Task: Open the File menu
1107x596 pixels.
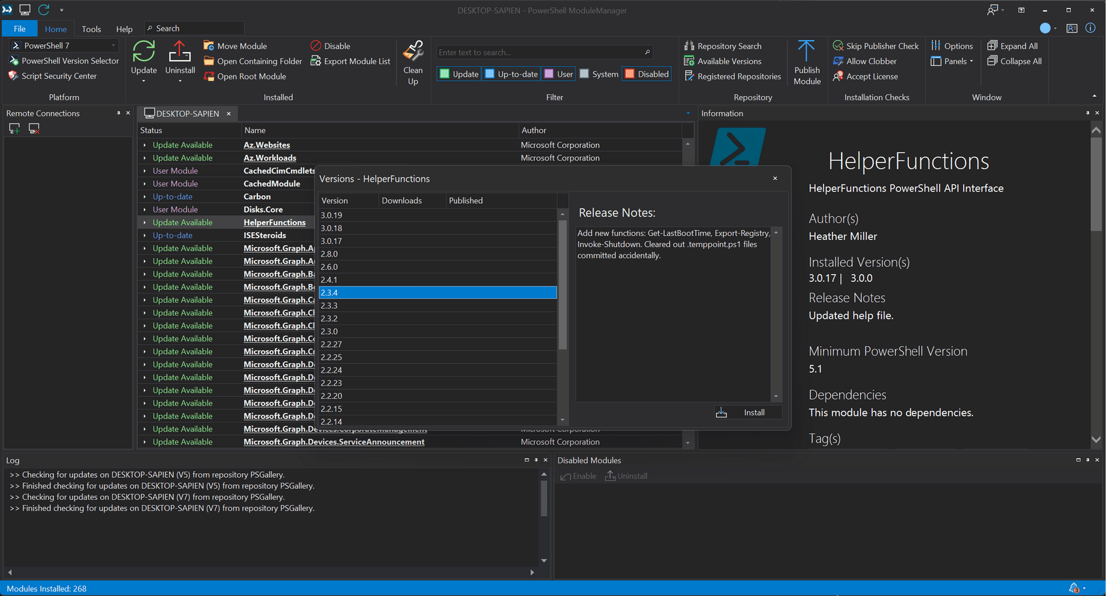Action: click(19, 29)
